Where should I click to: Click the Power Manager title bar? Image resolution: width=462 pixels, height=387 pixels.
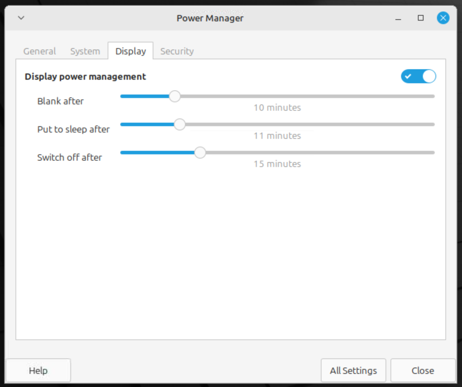tap(210, 18)
